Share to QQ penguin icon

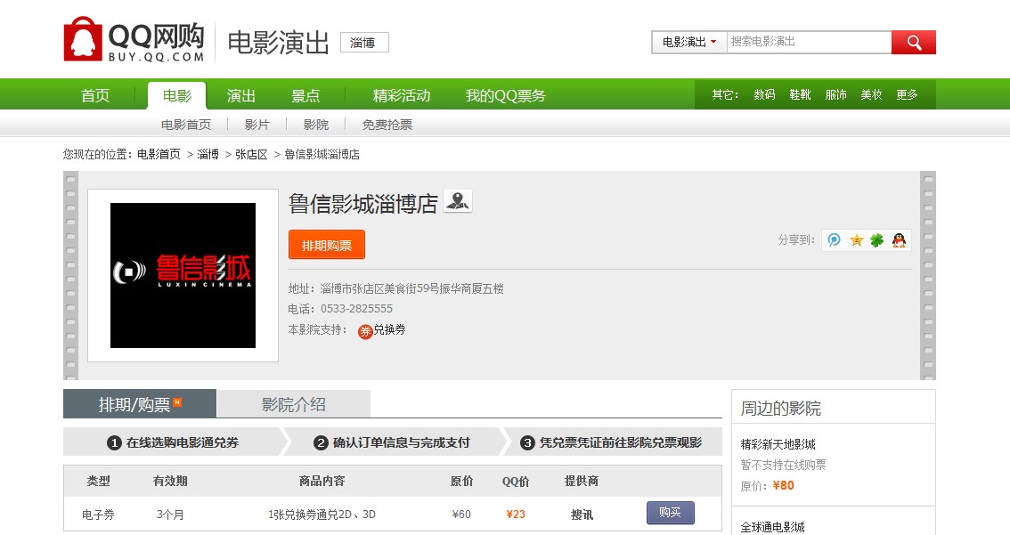899,240
